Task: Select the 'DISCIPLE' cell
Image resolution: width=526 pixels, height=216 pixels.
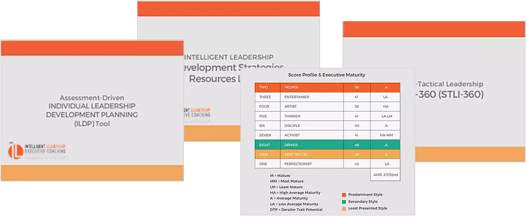Action: click(312, 125)
